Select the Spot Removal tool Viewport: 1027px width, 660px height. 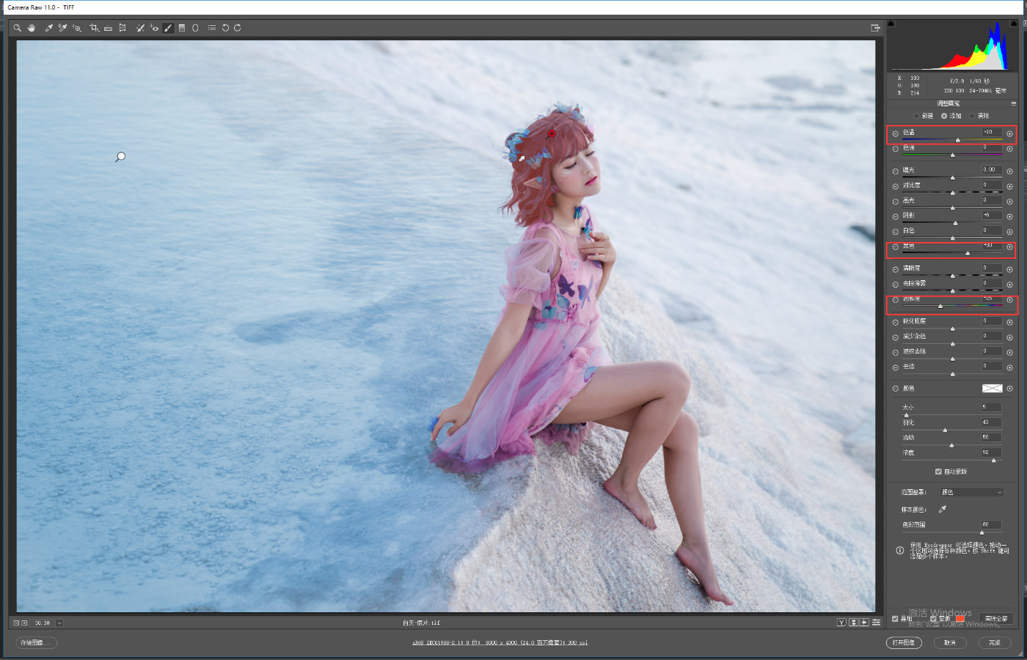pos(140,28)
